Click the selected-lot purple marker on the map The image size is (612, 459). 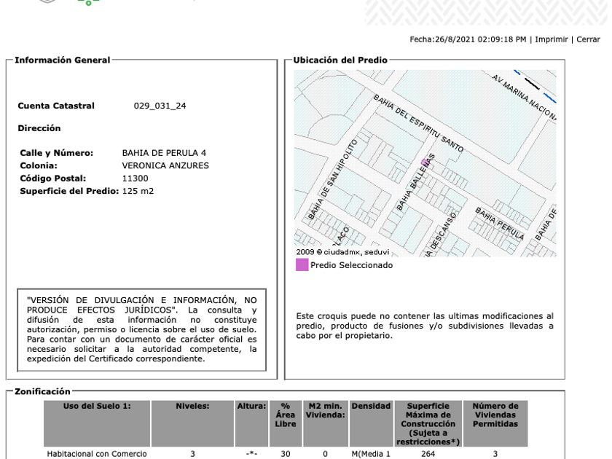click(x=425, y=162)
